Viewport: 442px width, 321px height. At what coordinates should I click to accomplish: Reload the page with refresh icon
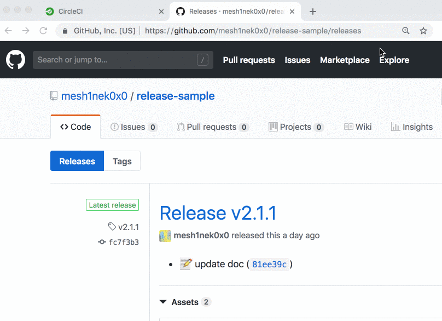tap(43, 31)
